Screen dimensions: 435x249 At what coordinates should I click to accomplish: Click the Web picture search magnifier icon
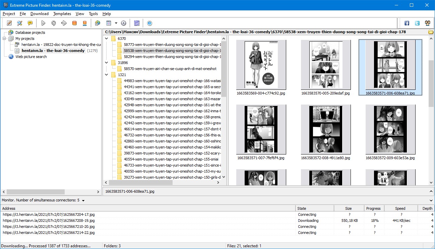click(x=11, y=57)
